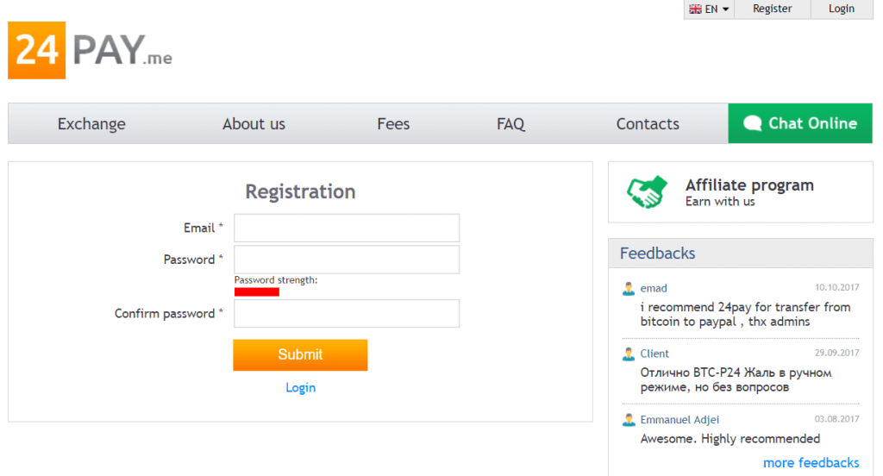Screen dimensions: 883x476
Task: Click the Login link below Submit
Action: [x=301, y=387]
